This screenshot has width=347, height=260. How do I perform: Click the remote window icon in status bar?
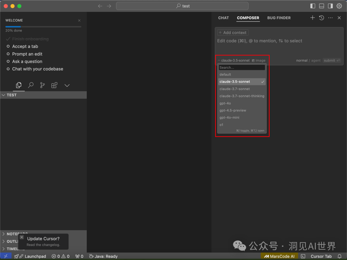coord(6,256)
